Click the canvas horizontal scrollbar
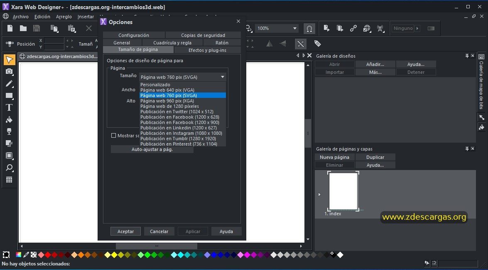The width and height of the screenshot is (488, 270). 157,246
